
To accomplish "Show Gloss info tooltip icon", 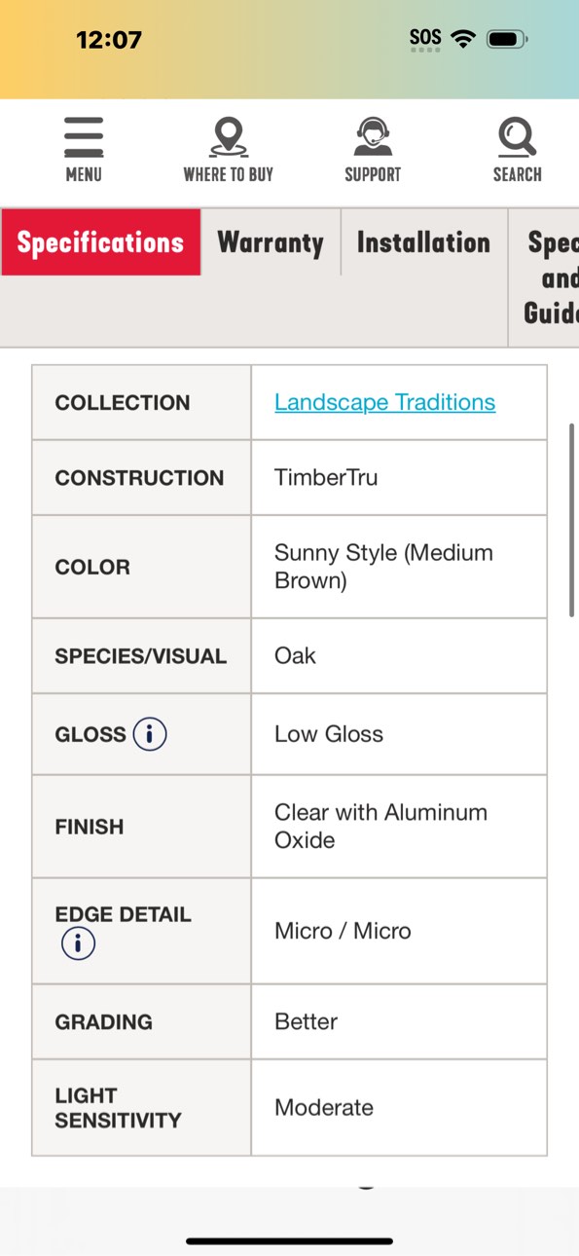I will 150,734.
